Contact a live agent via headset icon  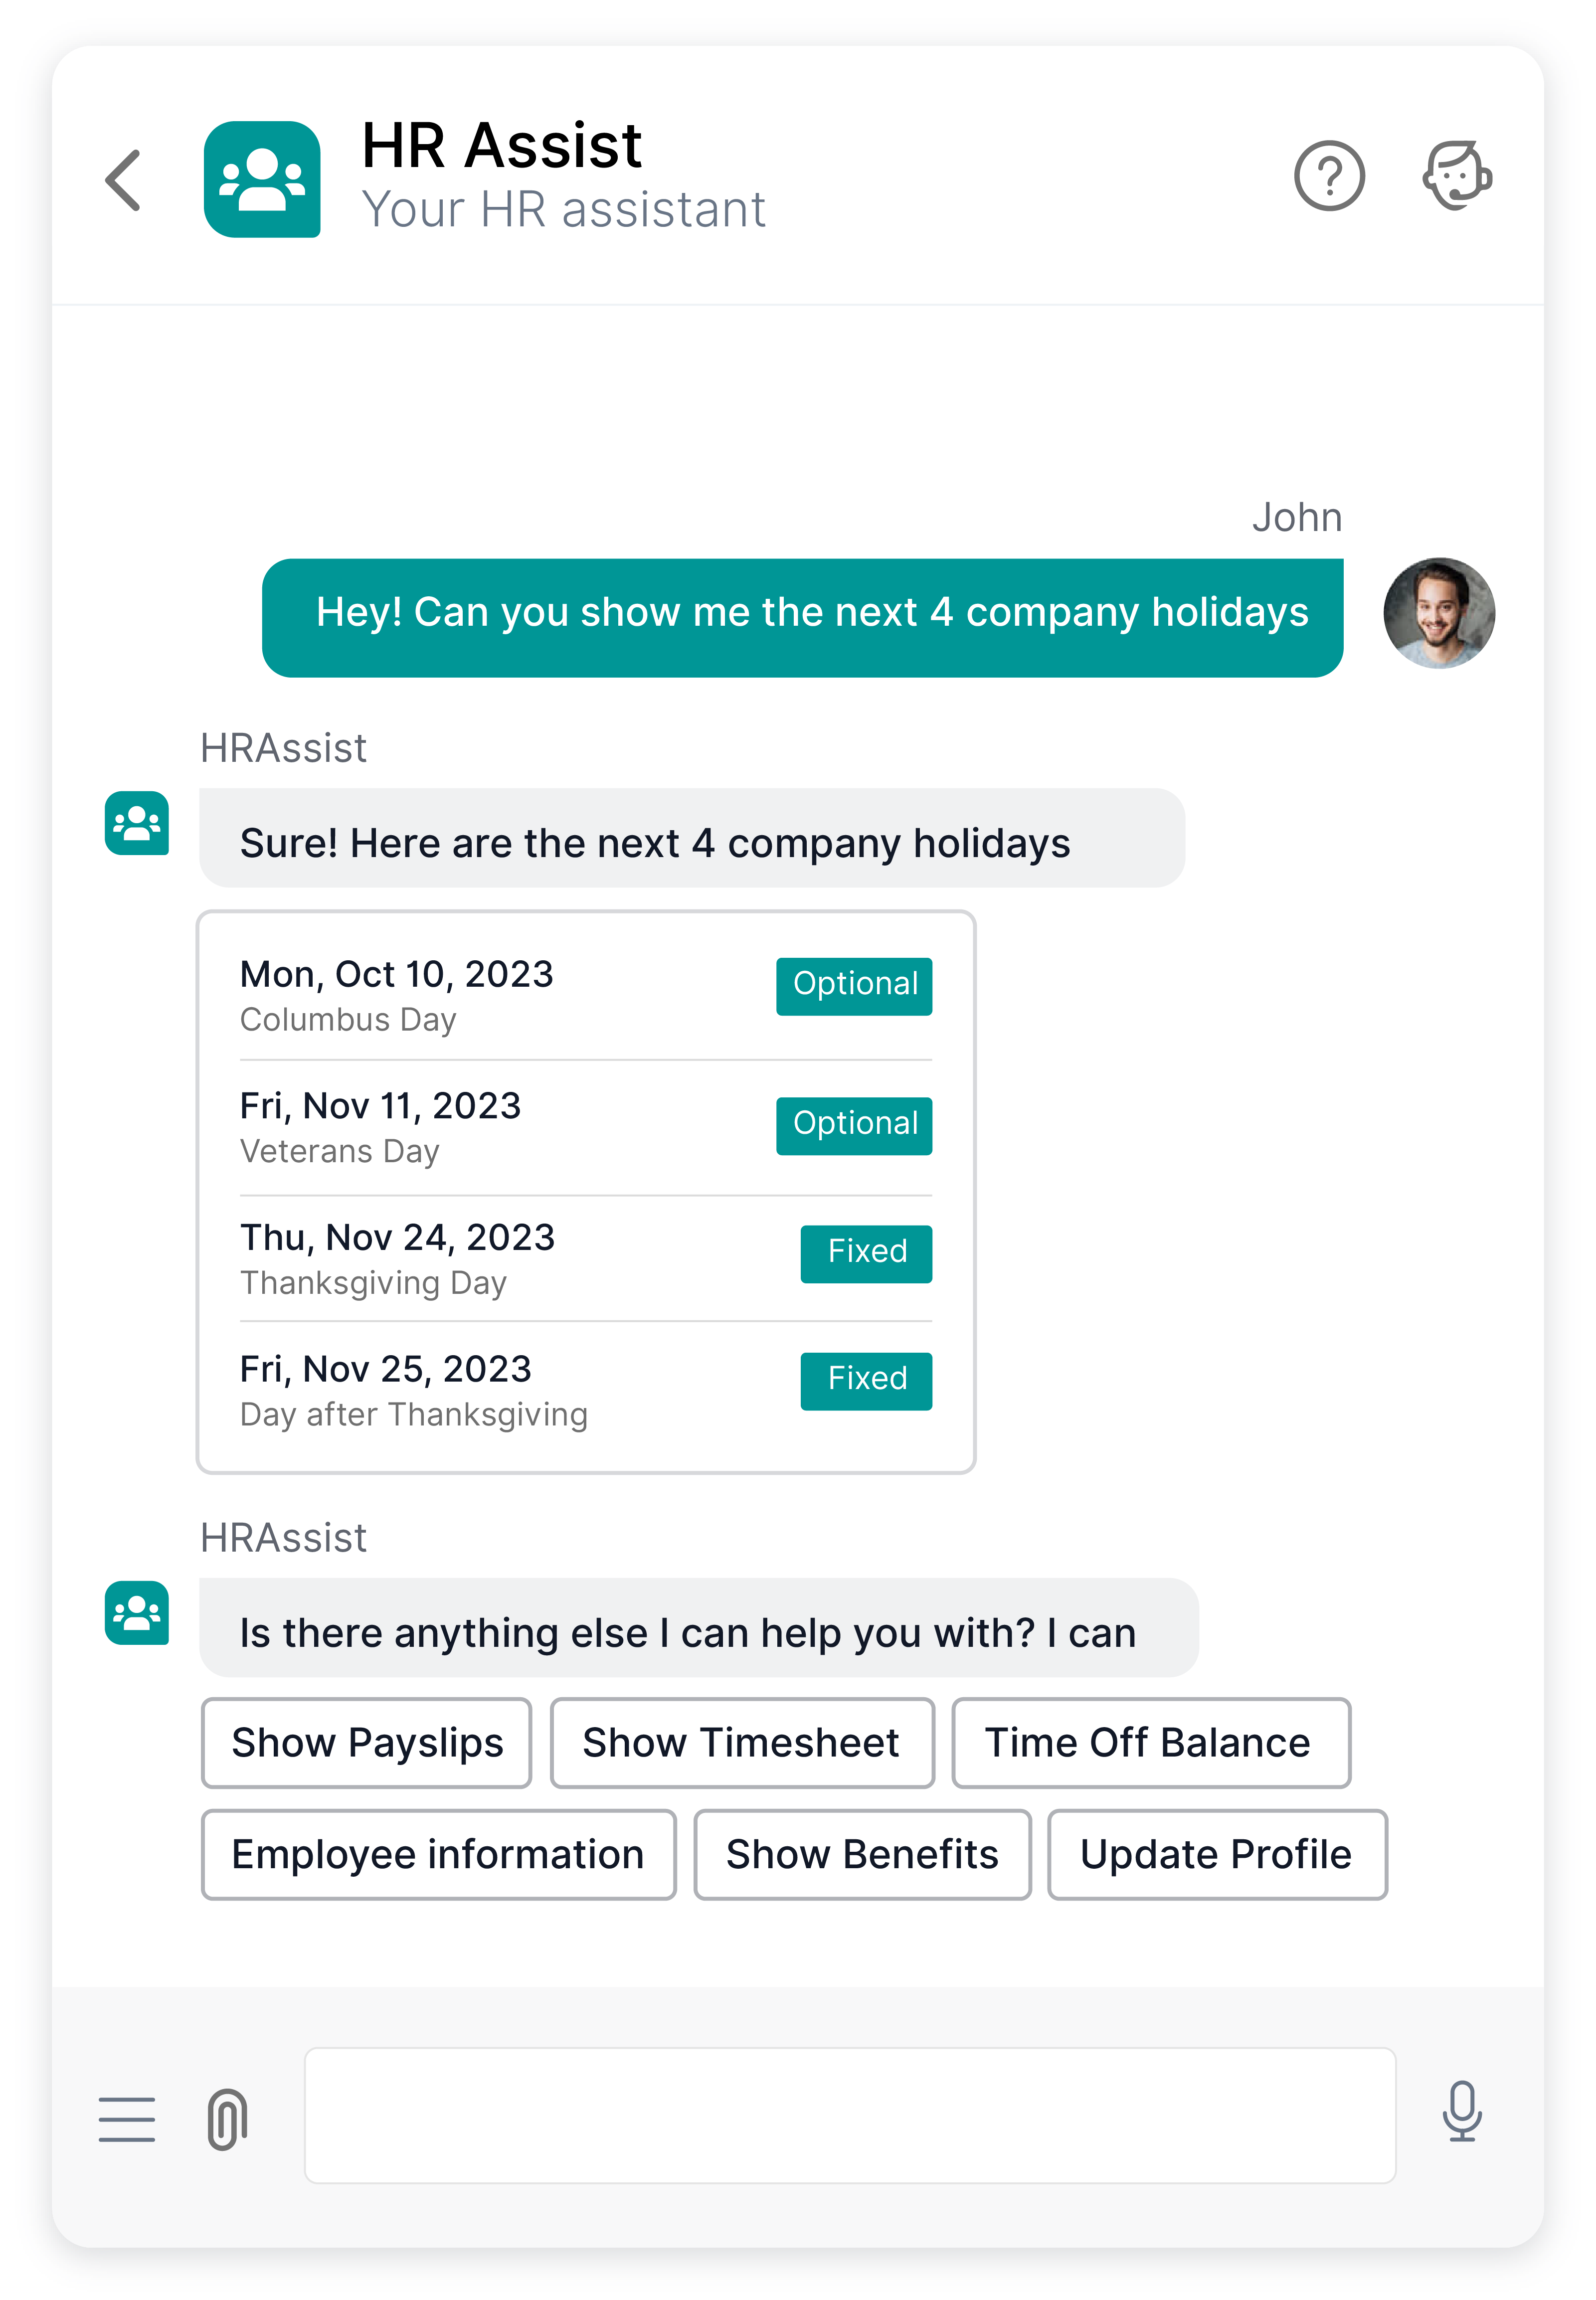(1457, 176)
